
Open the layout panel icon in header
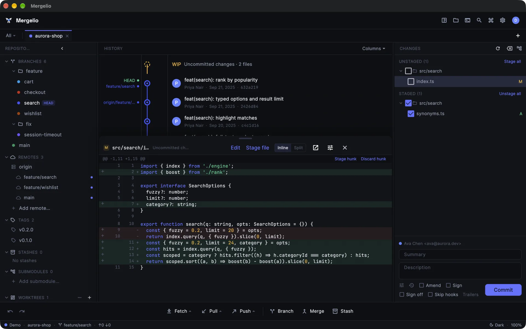444,20
